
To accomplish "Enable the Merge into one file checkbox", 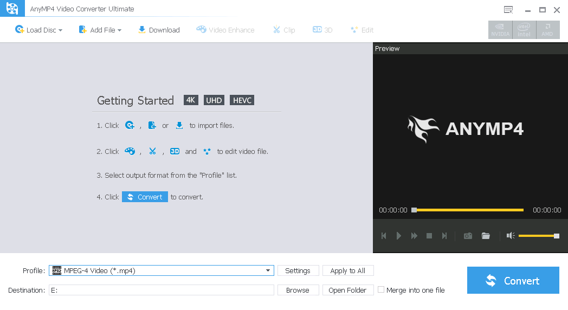I will (380, 289).
